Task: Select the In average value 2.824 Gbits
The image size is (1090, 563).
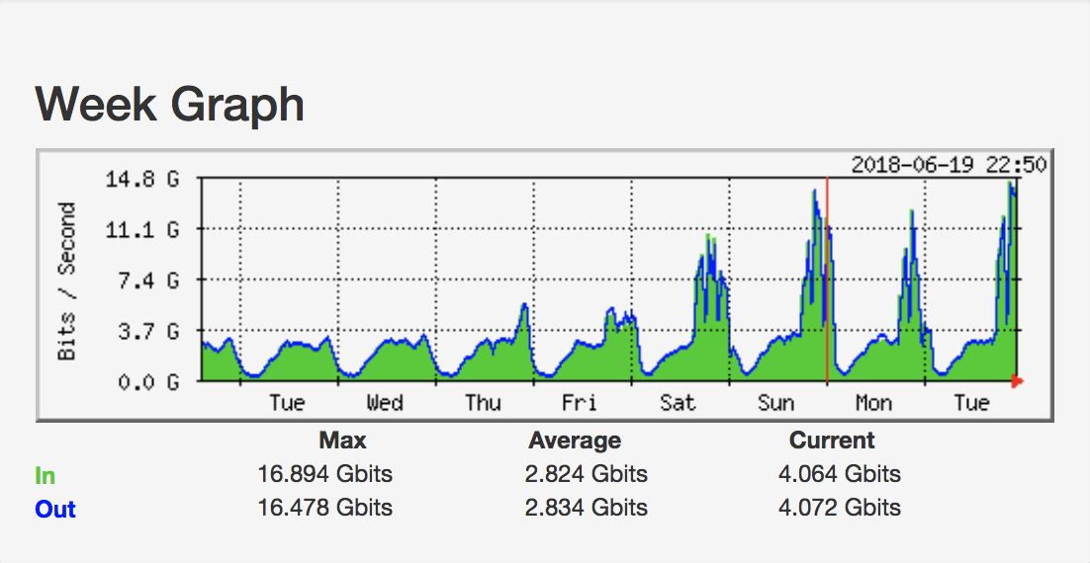Action: coord(587,474)
